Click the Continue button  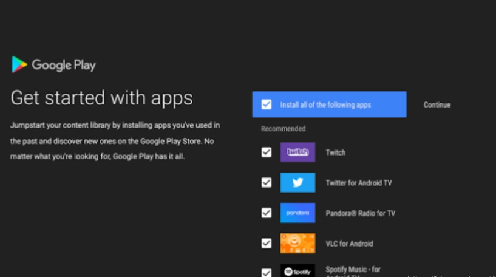click(437, 104)
